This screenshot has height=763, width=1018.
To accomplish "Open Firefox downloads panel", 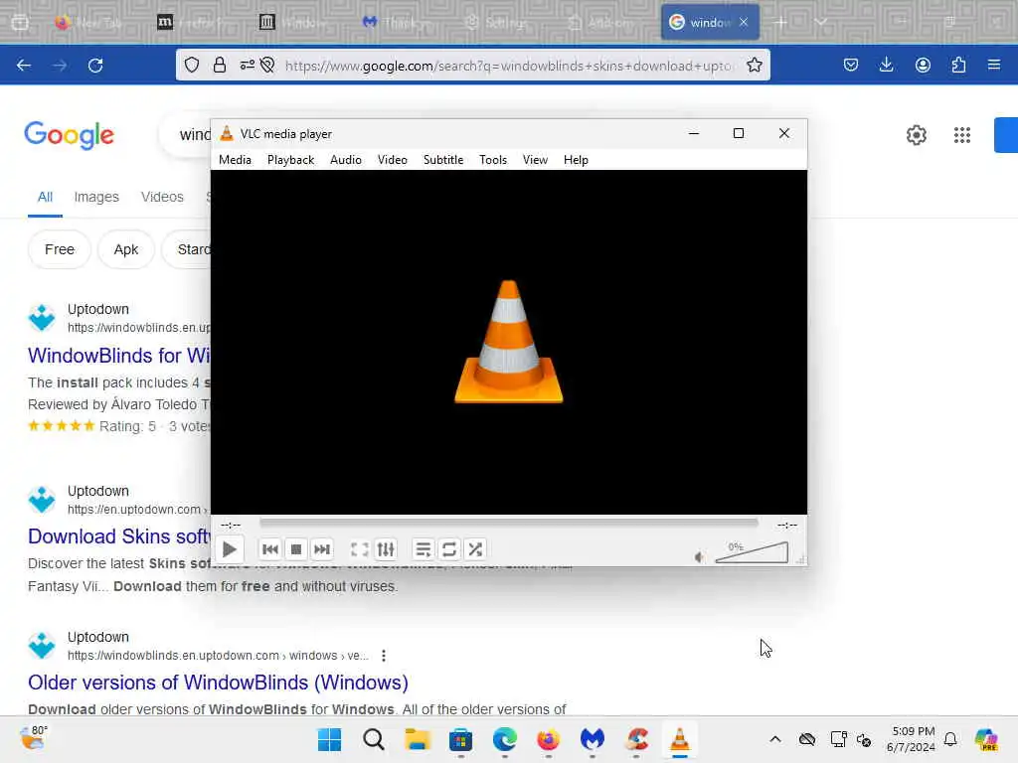I will [886, 65].
